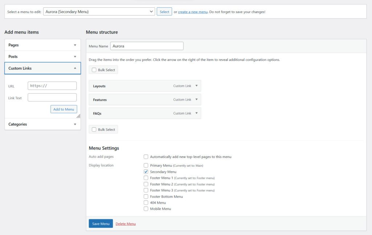The image size is (372, 235).
Task: Click inside the Menu Name field
Action: pyautogui.click(x=147, y=45)
